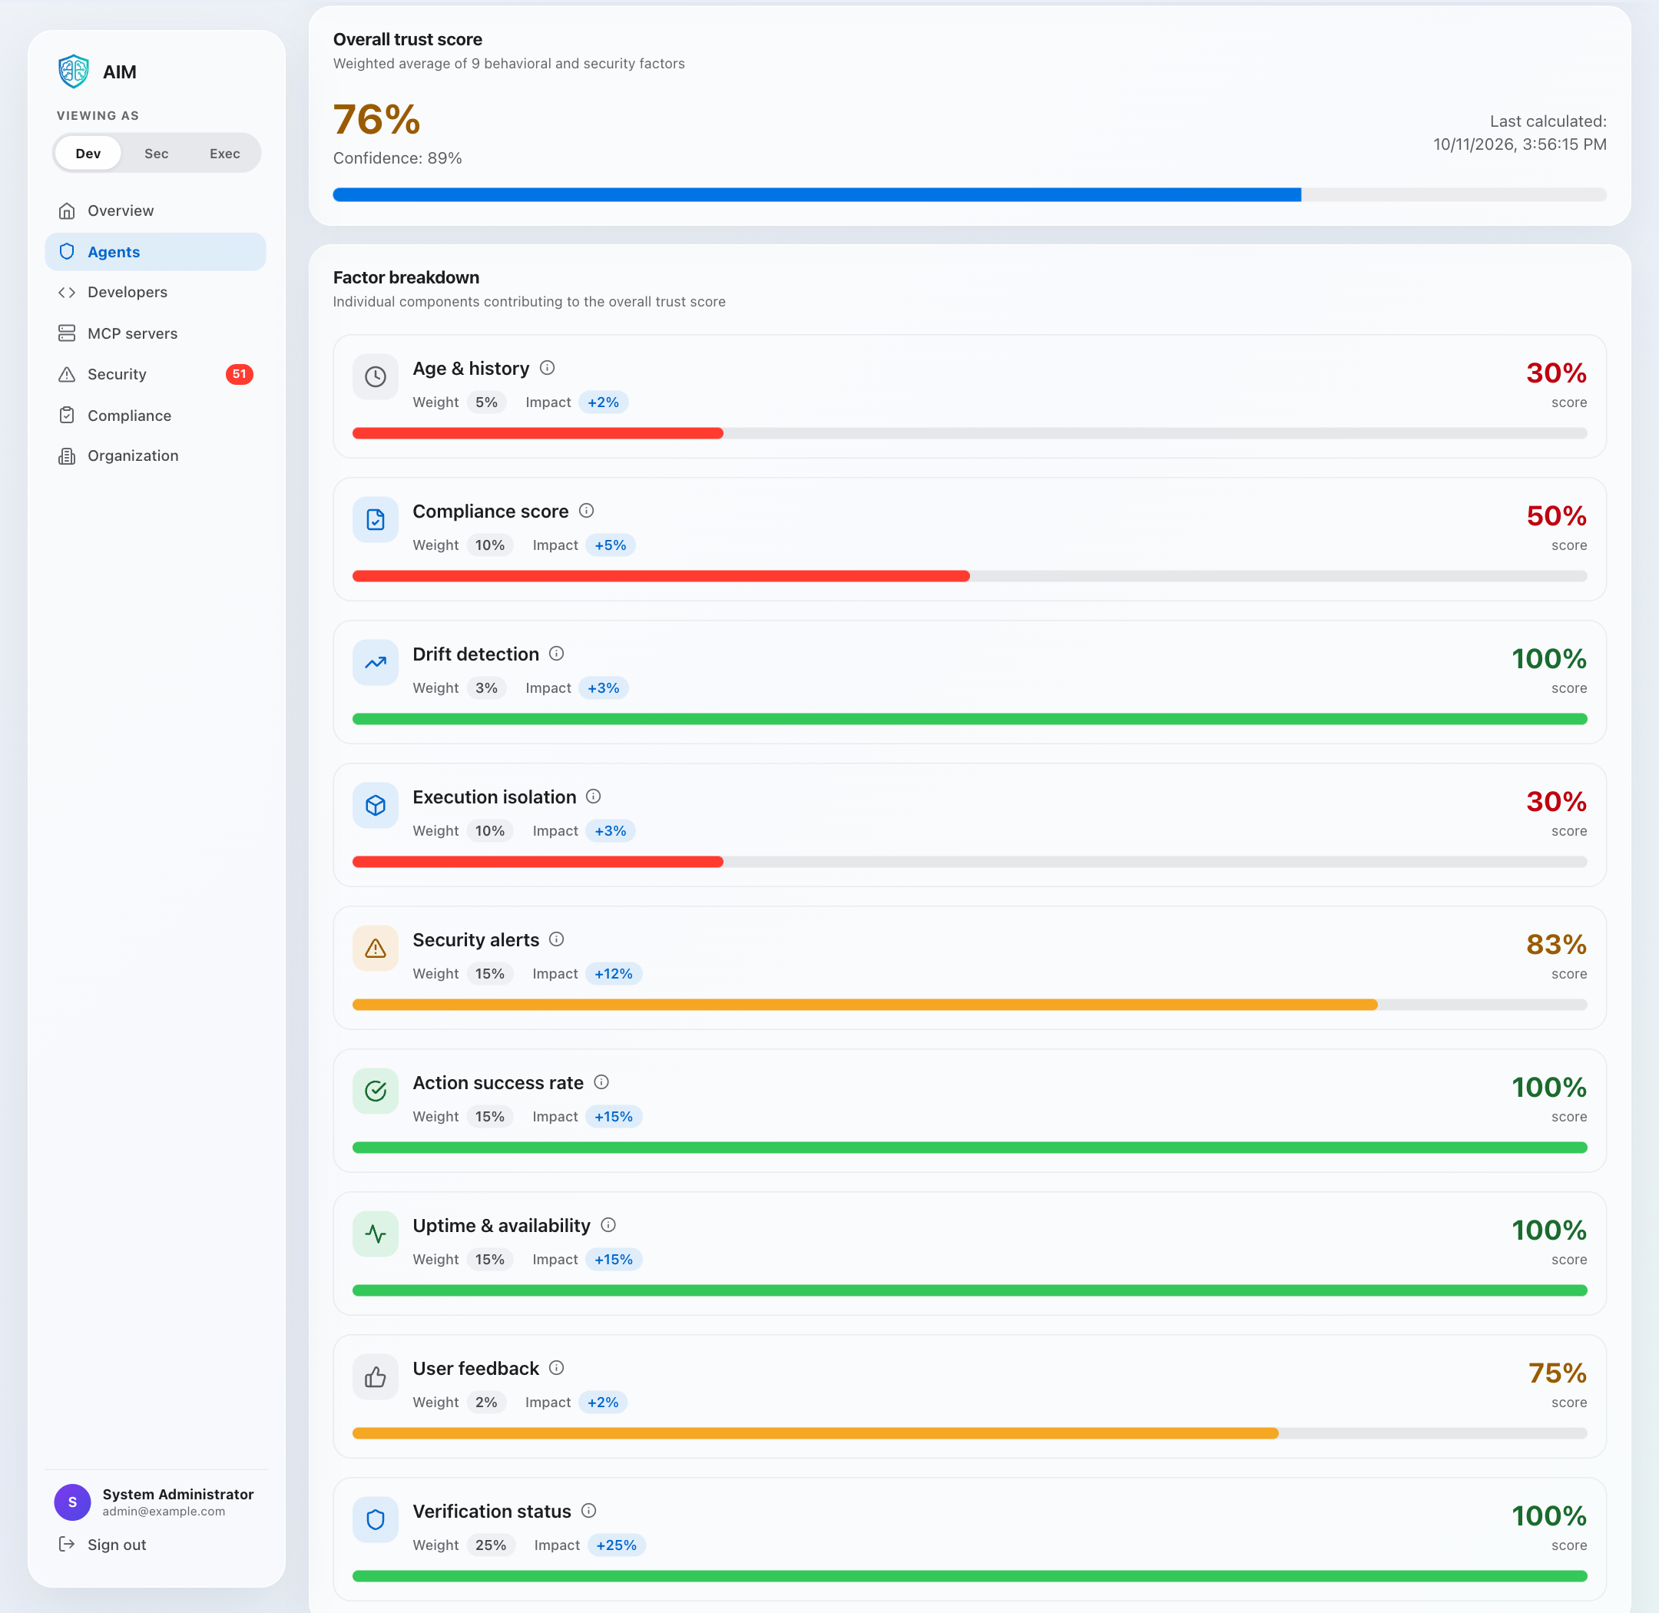Open info tooltip for Verification status

(589, 1511)
